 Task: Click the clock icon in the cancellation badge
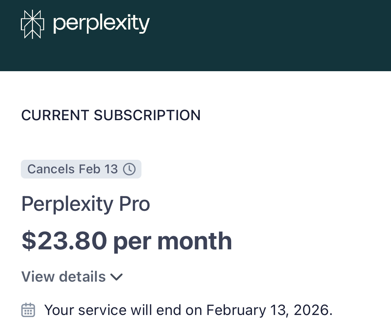129,169
